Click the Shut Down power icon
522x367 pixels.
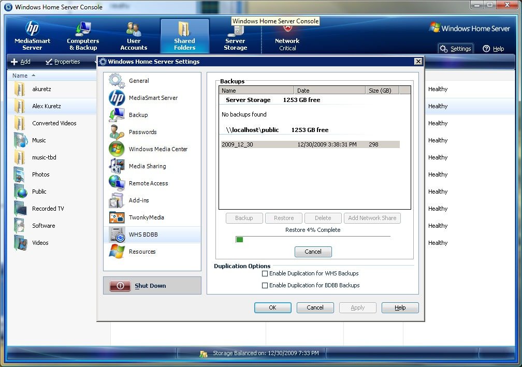click(120, 286)
